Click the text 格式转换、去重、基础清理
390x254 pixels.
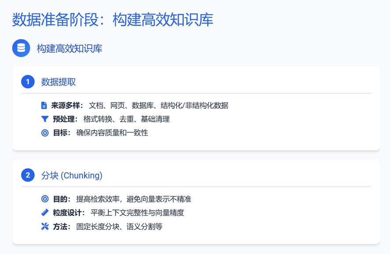tap(127, 119)
